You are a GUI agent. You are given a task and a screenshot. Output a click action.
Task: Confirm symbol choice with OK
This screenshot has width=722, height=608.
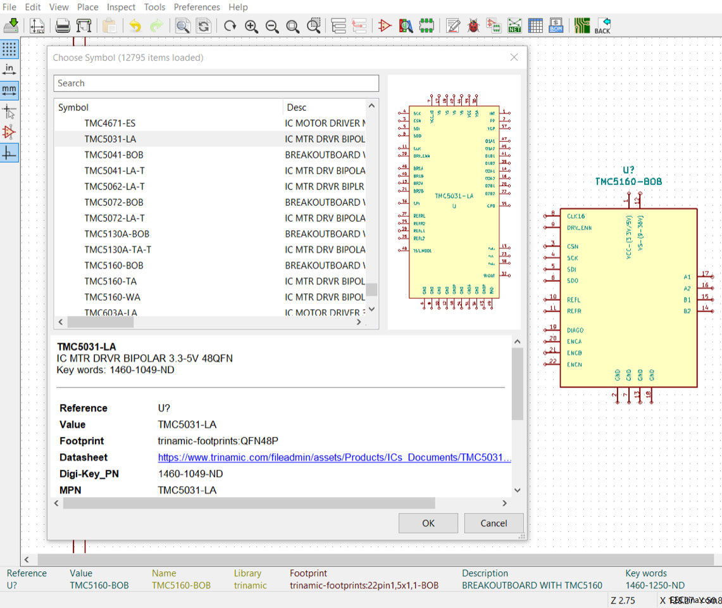428,522
